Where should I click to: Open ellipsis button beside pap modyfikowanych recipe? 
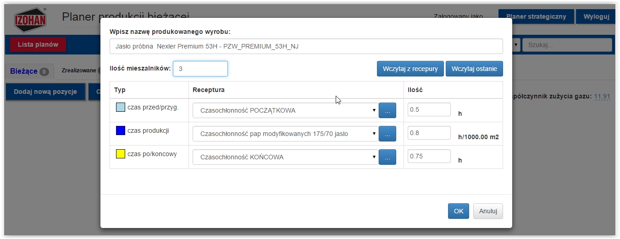pos(387,134)
